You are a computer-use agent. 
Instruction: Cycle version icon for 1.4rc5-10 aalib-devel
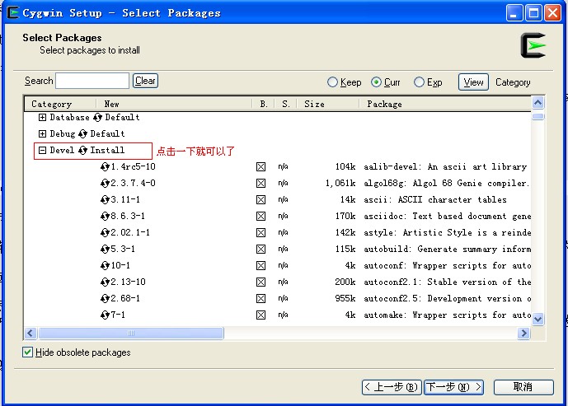(105, 167)
